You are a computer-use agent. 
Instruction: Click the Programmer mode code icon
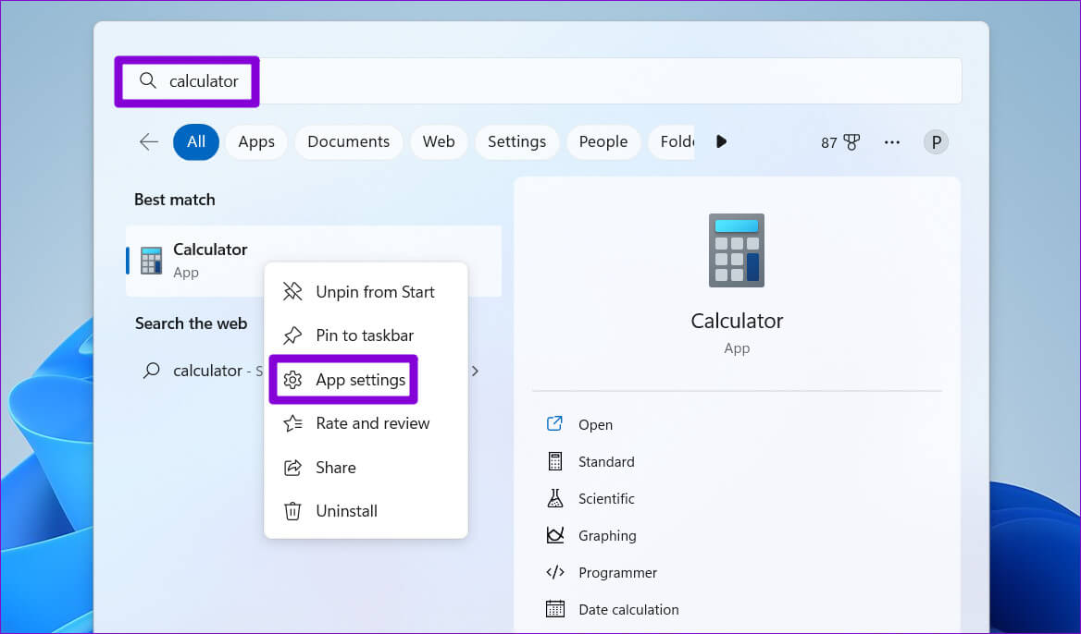pyautogui.click(x=555, y=572)
